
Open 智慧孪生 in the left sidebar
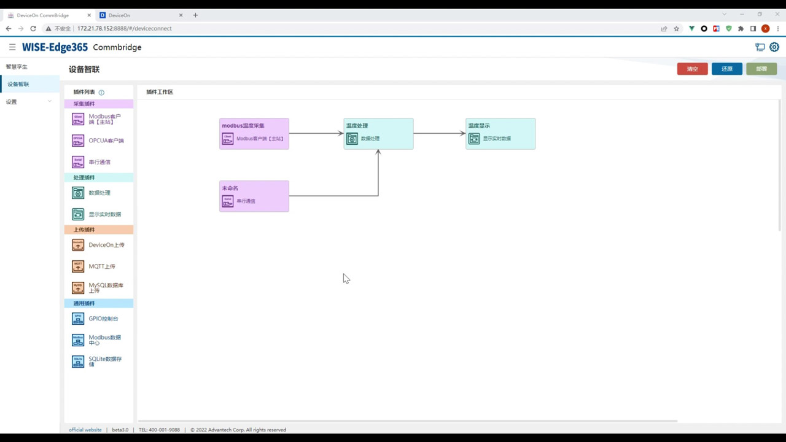pos(17,66)
